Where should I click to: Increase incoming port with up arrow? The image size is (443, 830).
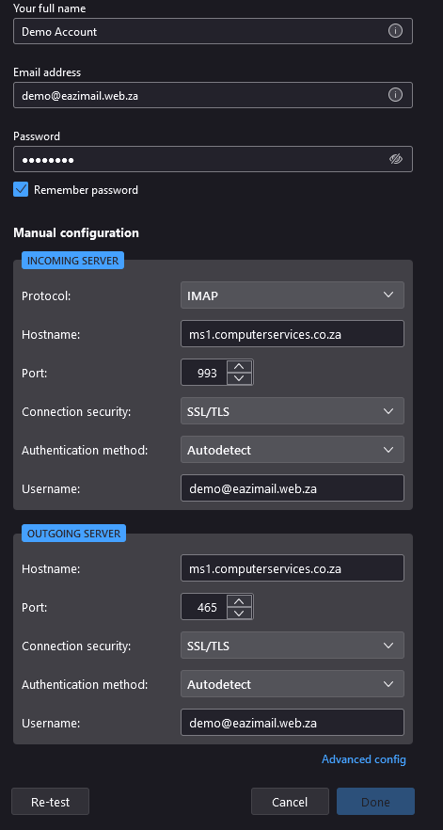[239, 366]
